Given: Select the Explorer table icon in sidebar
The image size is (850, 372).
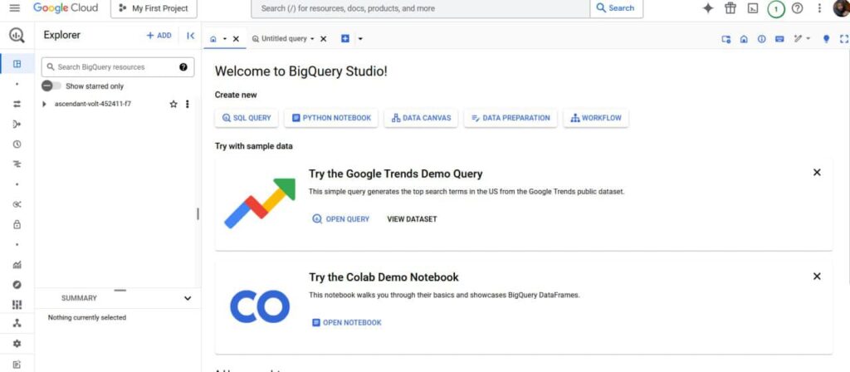Looking at the screenshot, I should [17, 63].
